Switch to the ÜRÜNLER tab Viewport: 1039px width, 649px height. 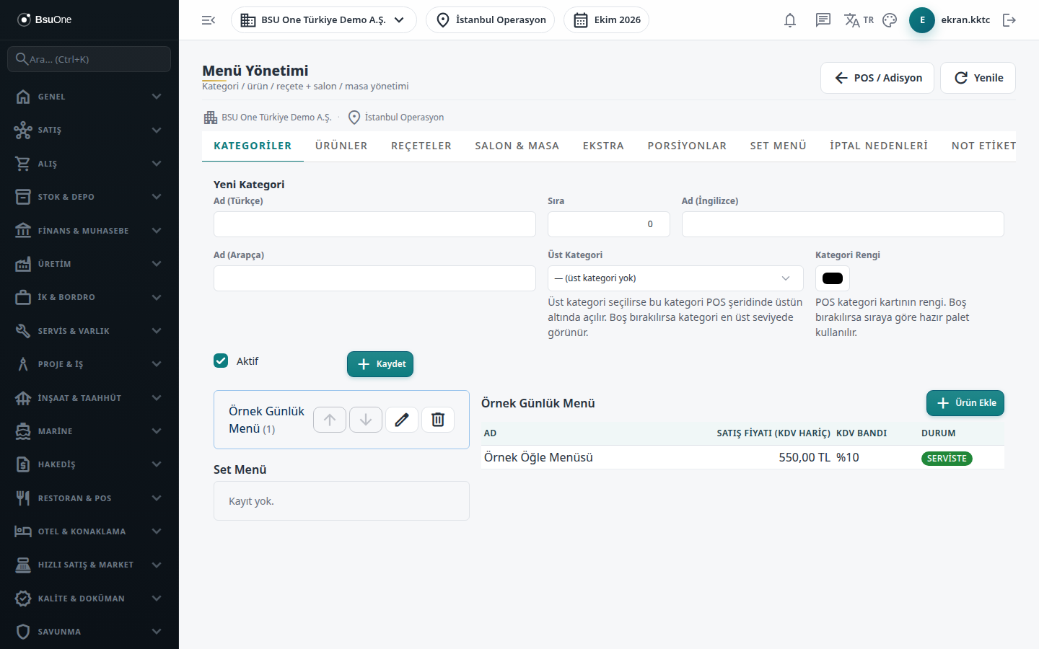click(x=341, y=146)
